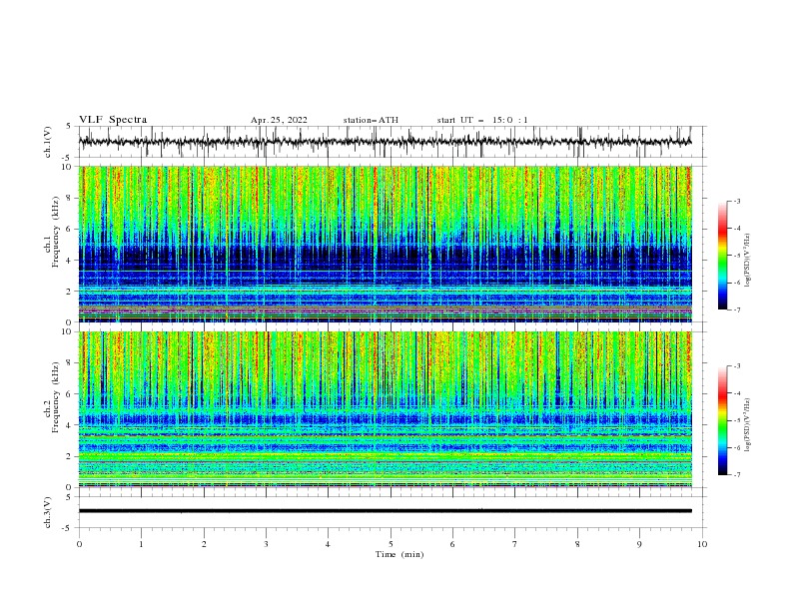The image size is (791, 611).
Task: Click the ch.1 frequency axis "4" tick label
Action: 70,261
